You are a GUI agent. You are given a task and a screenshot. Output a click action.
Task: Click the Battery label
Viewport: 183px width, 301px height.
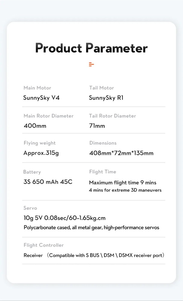coord(32,172)
